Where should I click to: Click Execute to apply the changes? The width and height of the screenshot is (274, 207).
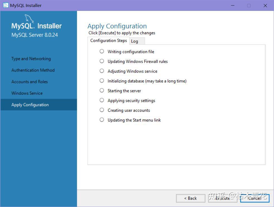click(223, 198)
